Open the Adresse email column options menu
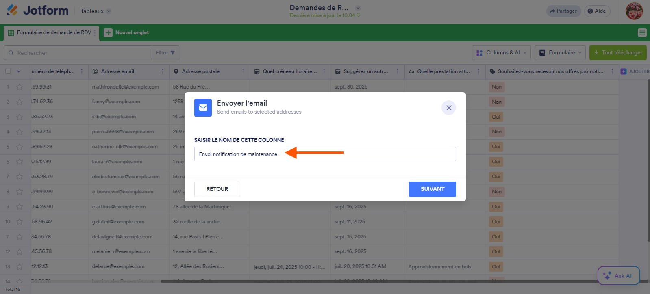The width and height of the screenshot is (650, 294). 163,71
